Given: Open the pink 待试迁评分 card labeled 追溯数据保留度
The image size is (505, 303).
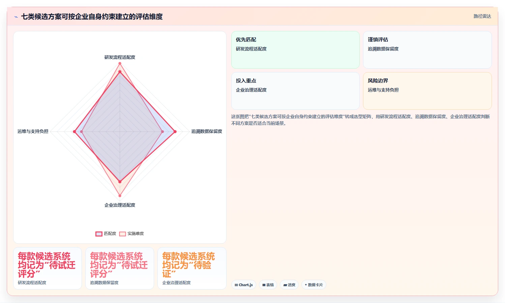Looking at the screenshot, I should tap(120, 268).
